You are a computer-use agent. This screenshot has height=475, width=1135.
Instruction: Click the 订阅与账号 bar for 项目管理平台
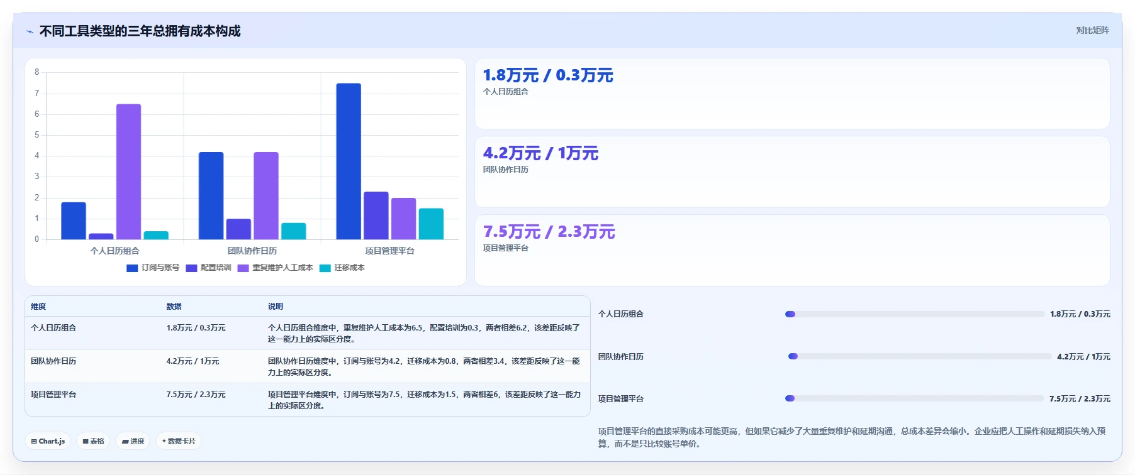349,161
